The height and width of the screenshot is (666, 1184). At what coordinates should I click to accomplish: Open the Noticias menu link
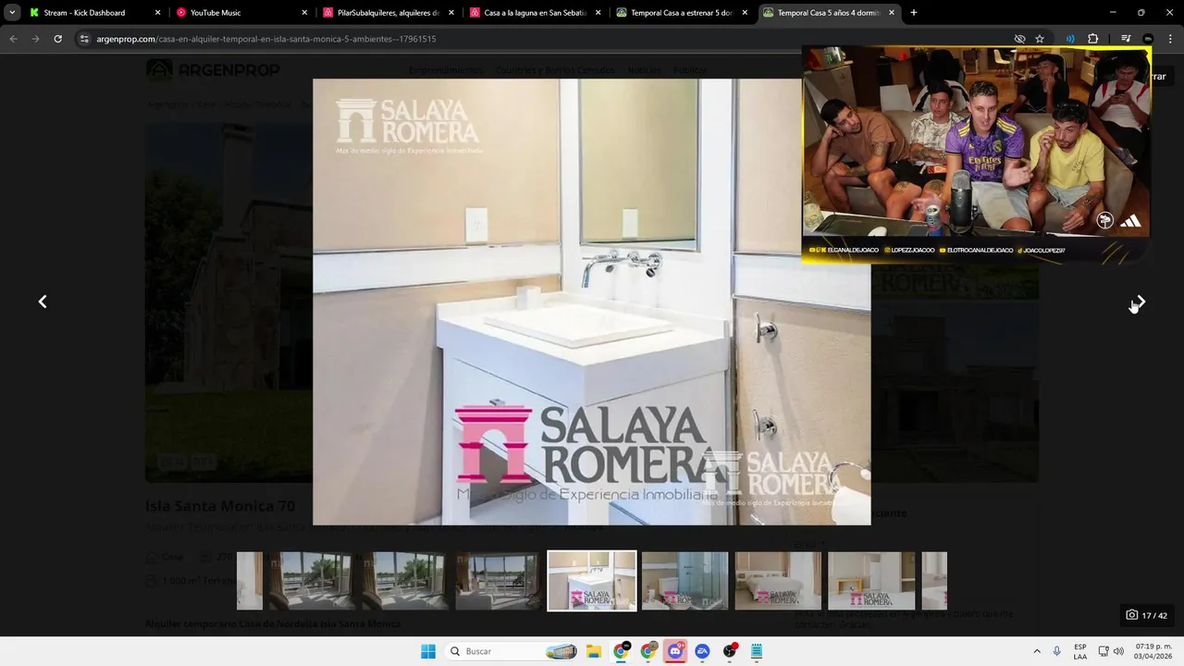pos(644,70)
